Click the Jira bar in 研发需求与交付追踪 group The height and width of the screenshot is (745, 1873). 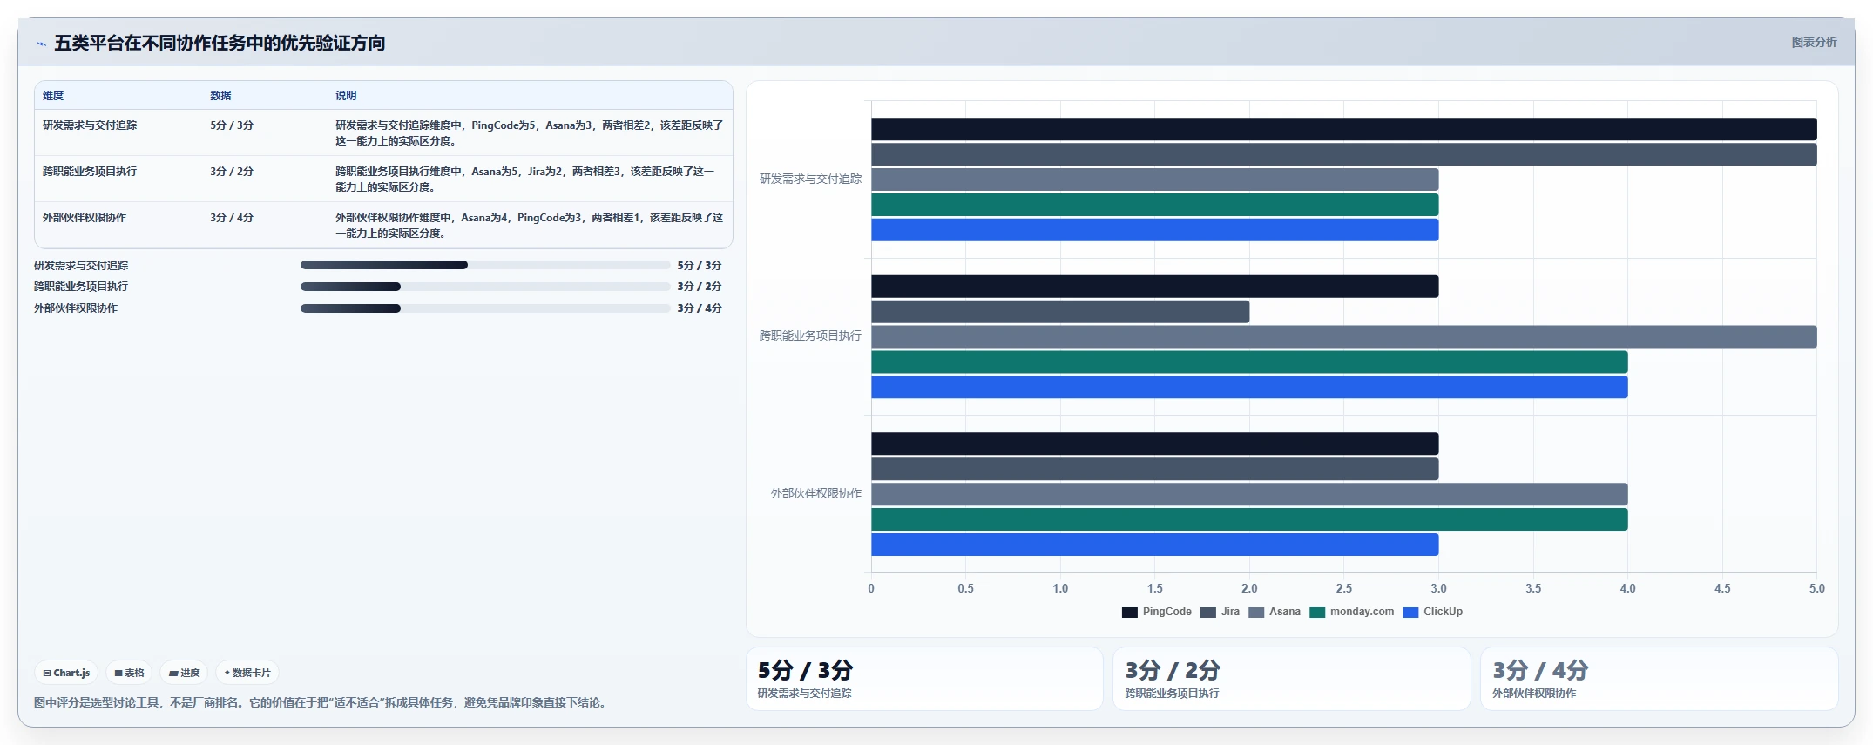1344,154
